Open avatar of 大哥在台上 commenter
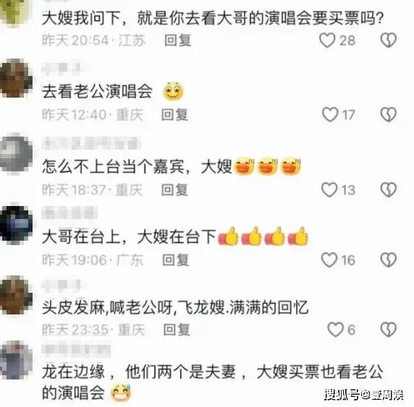The height and width of the screenshot is (407, 414). click(16, 224)
